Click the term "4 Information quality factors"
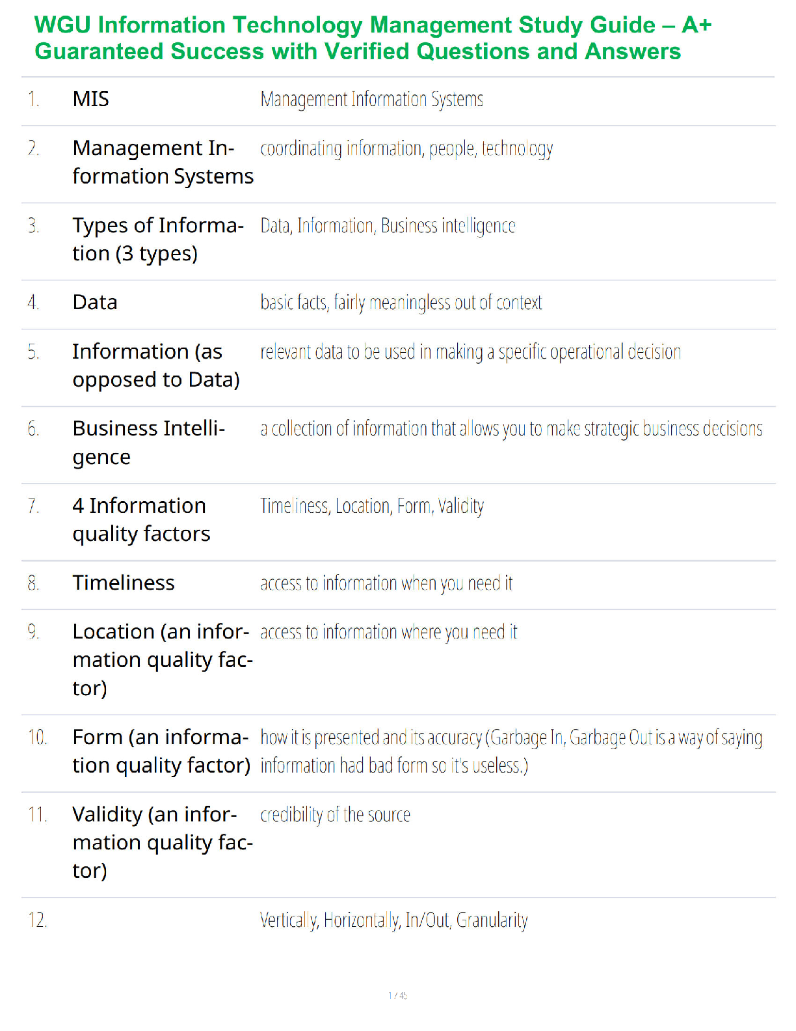 click(141, 520)
